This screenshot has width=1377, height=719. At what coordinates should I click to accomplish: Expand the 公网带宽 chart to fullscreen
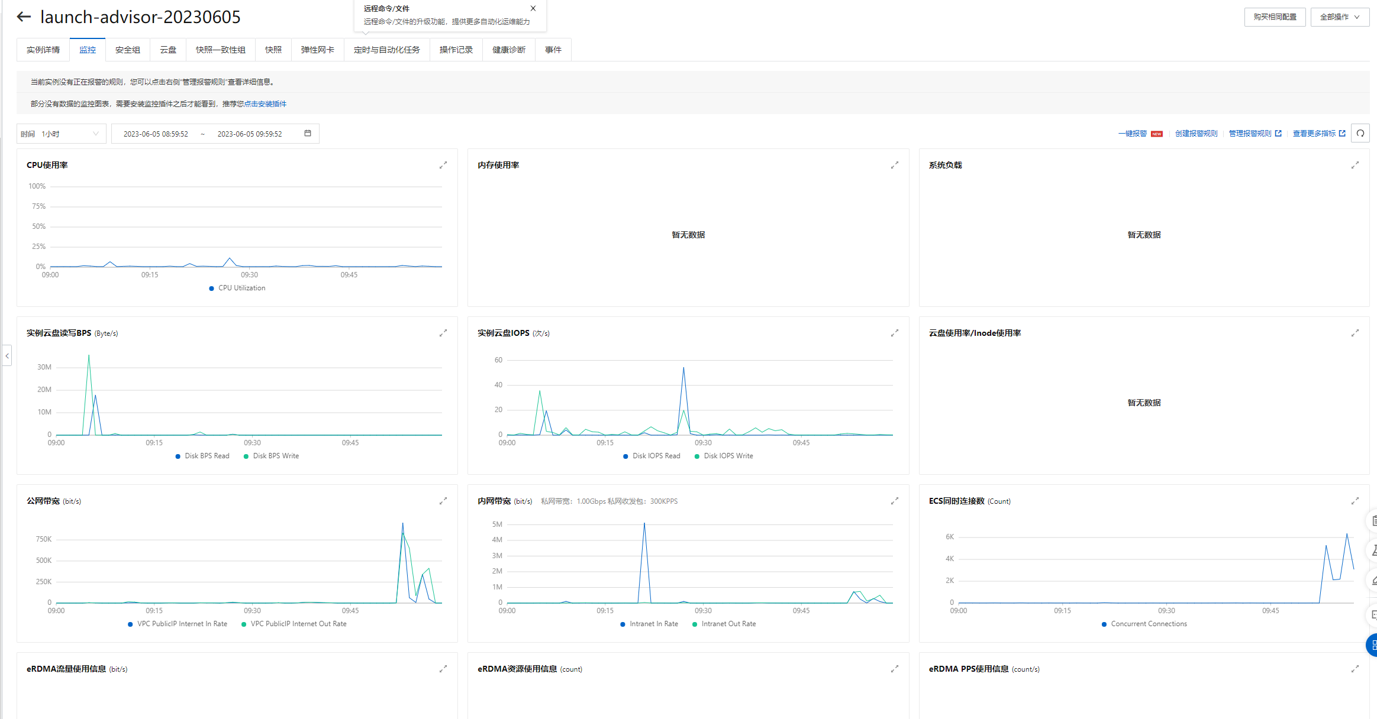tap(443, 501)
